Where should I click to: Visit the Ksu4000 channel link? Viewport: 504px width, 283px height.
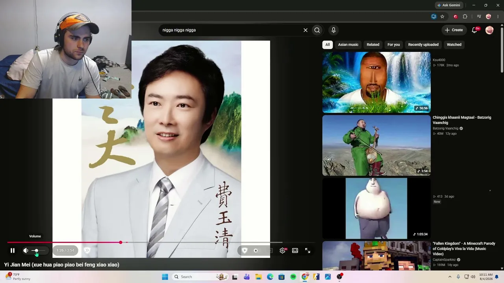point(439,60)
